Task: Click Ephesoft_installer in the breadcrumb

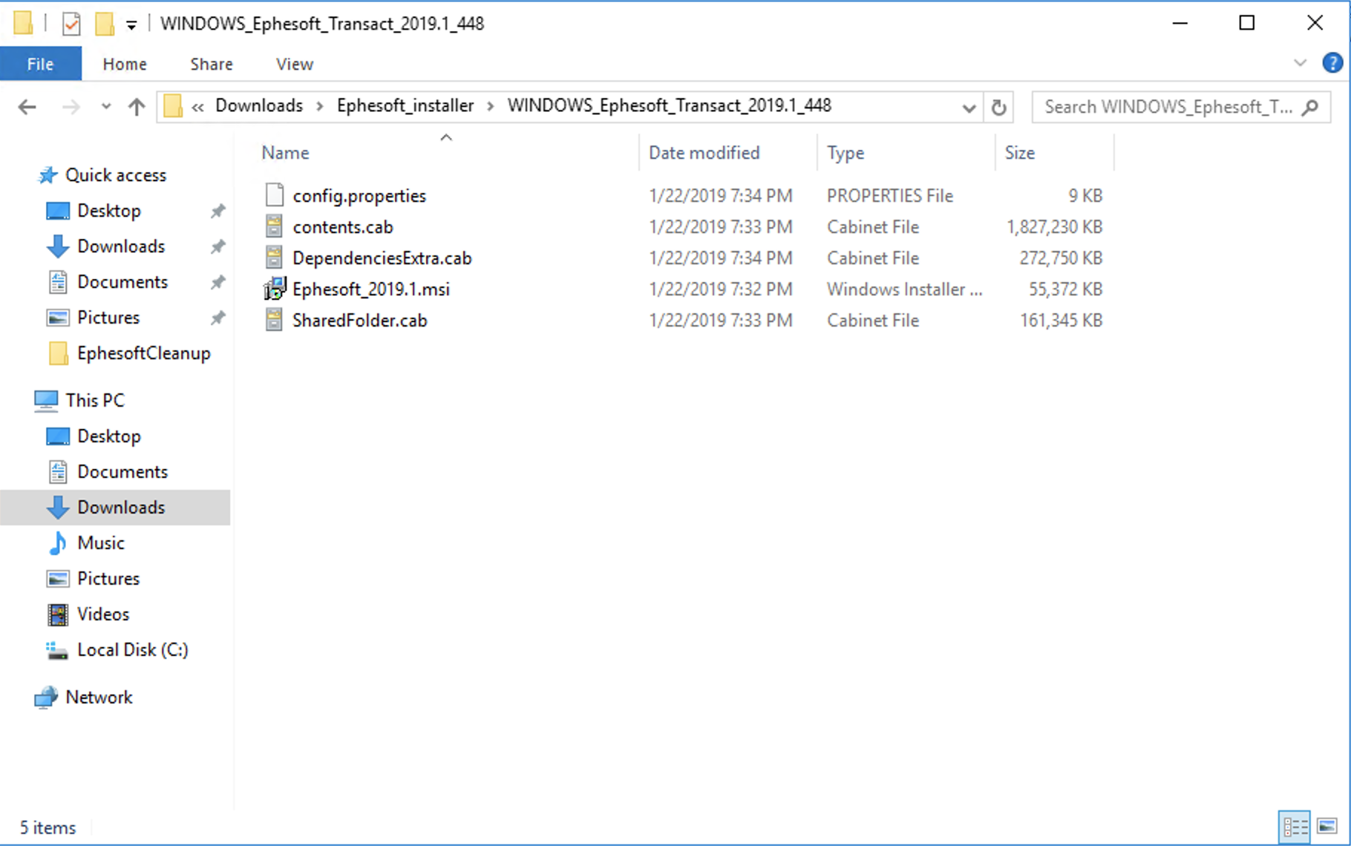Action: pos(405,105)
